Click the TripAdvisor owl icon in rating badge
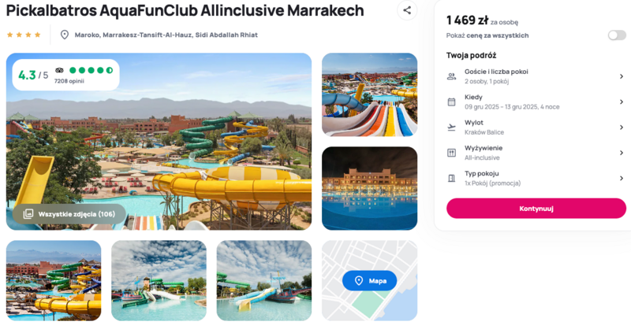 click(x=59, y=70)
